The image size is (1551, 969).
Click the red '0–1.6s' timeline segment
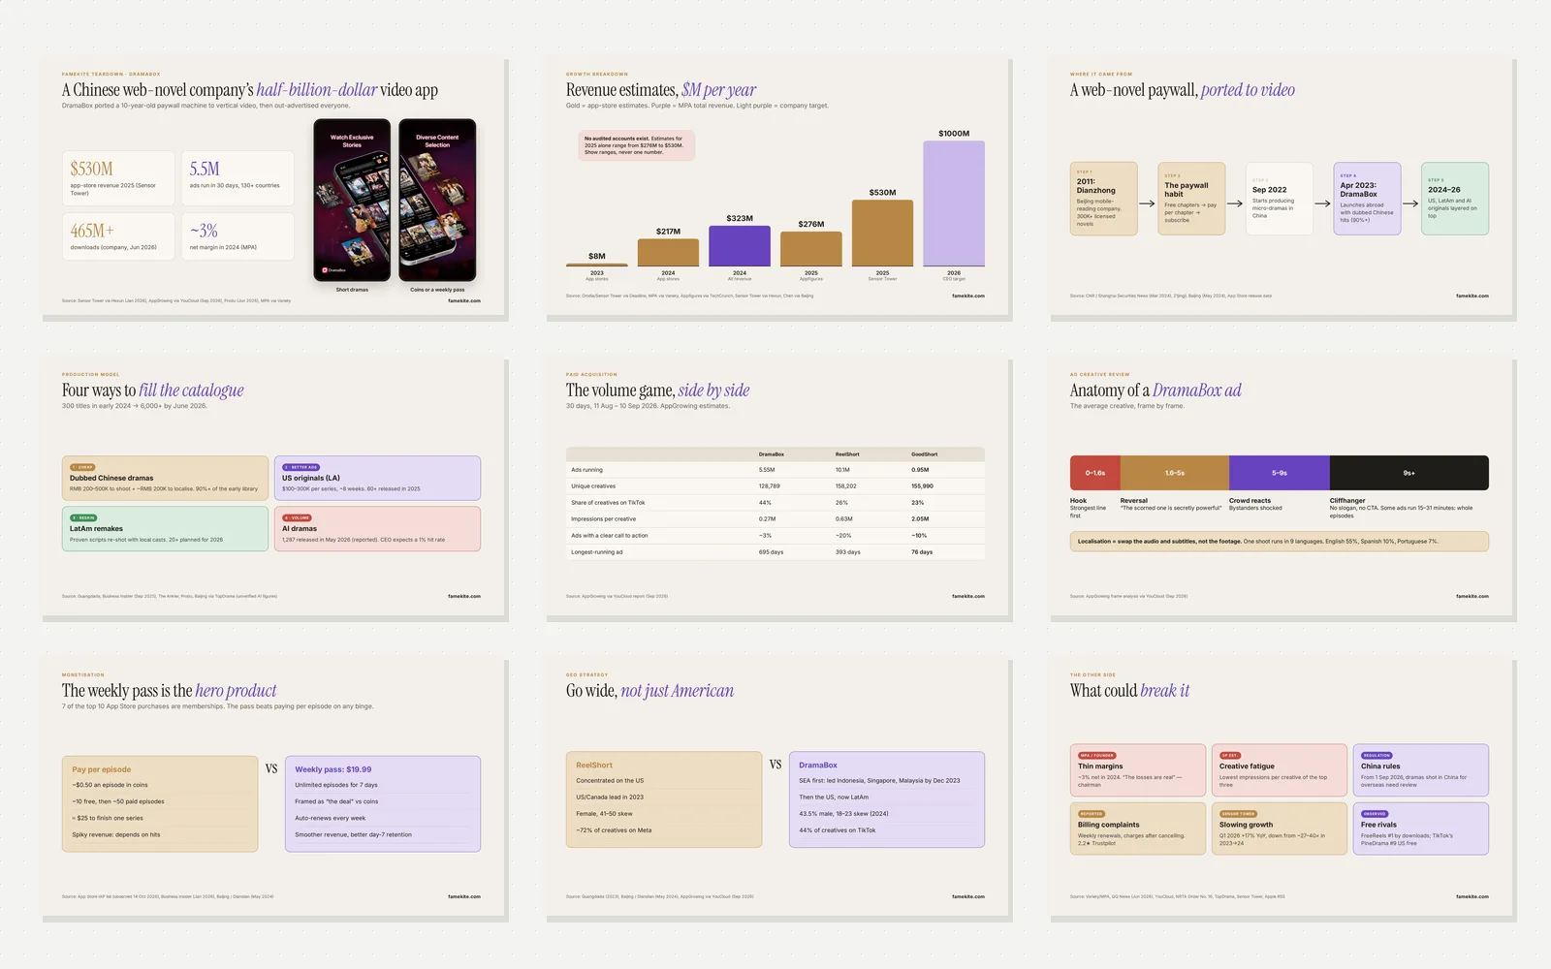click(x=1095, y=473)
